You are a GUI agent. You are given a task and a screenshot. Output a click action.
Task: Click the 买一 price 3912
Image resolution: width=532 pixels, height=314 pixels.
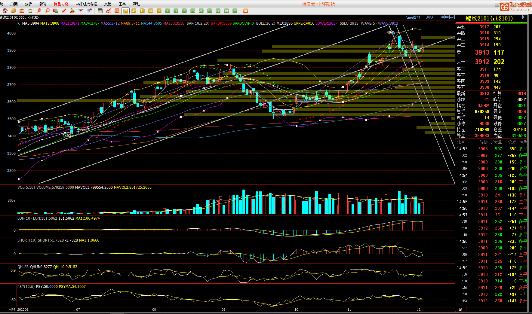[x=482, y=62]
